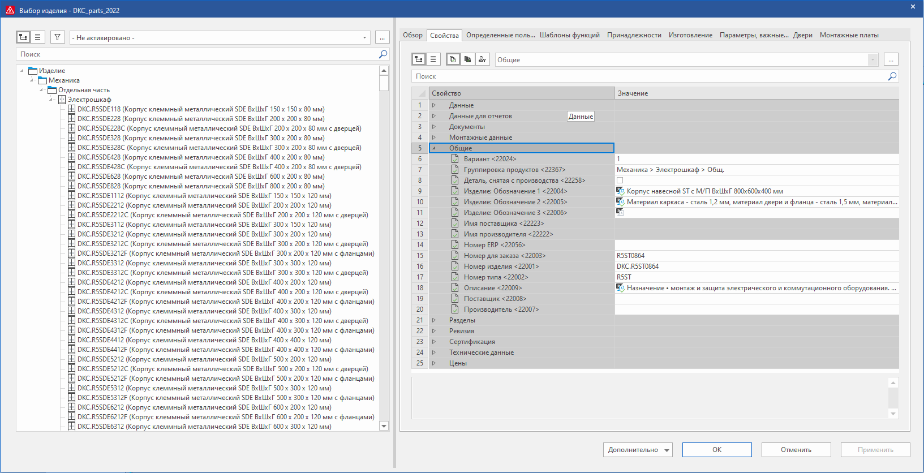Viewport: 924px width, 473px height.
Task: Open the Принадлежности tab
Action: (x=634, y=35)
